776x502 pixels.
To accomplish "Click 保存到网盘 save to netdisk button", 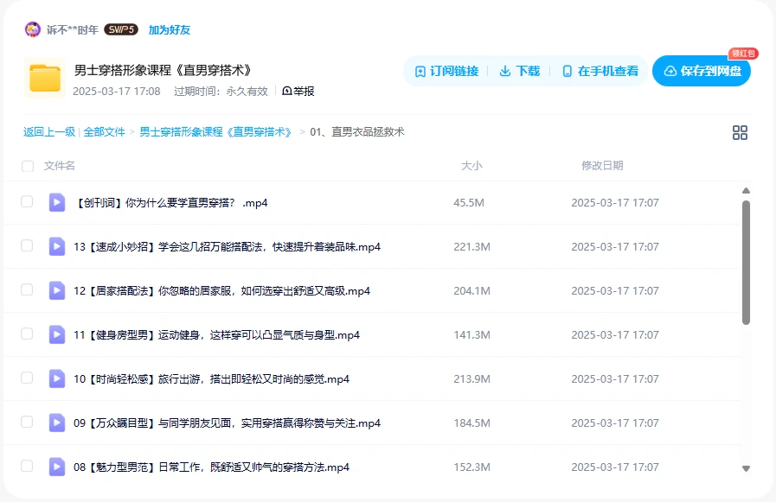I will pos(702,71).
